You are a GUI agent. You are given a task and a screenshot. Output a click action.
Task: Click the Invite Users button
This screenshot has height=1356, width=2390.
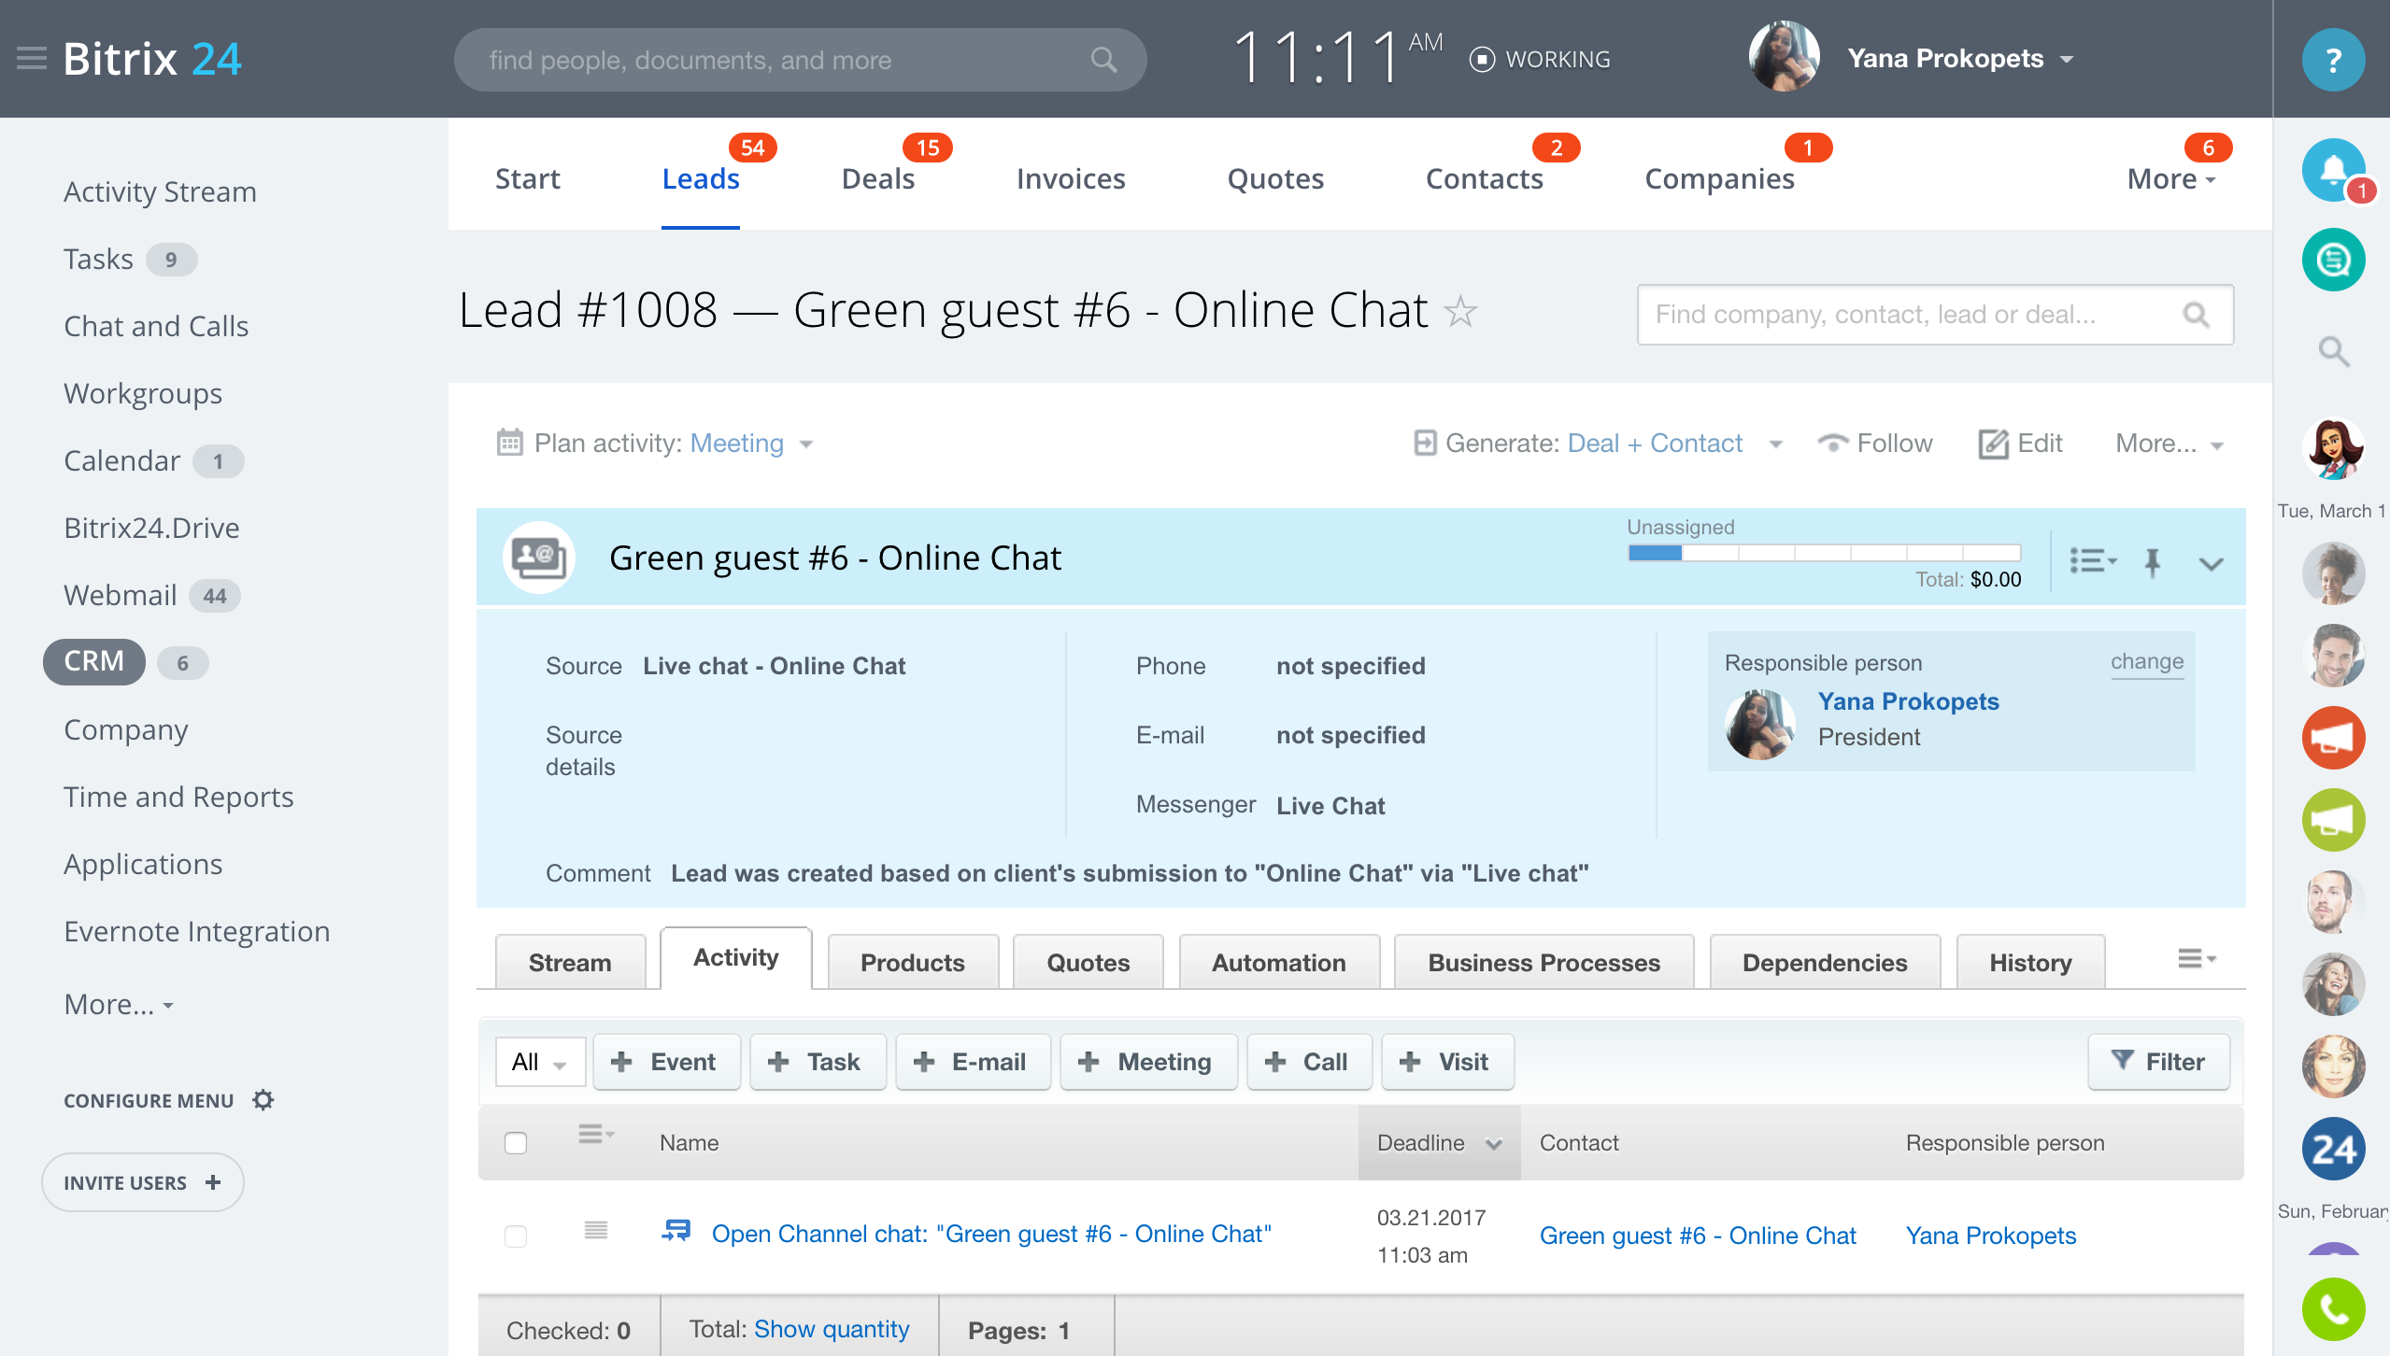[142, 1182]
